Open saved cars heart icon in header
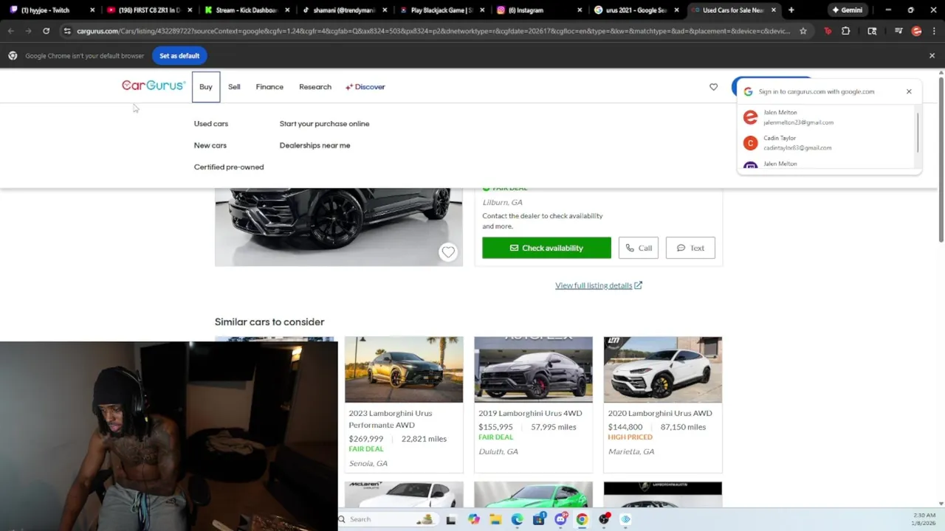 [x=713, y=87]
